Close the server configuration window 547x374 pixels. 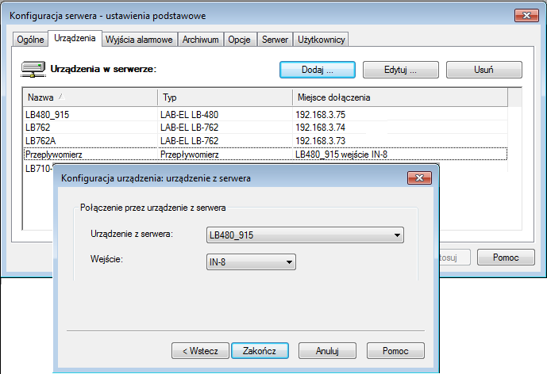point(525,15)
